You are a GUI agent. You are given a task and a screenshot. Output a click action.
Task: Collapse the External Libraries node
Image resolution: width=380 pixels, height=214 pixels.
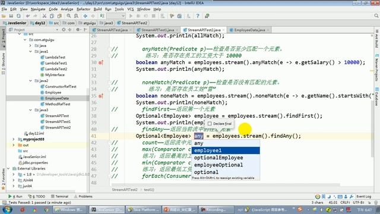[x=8, y=168]
